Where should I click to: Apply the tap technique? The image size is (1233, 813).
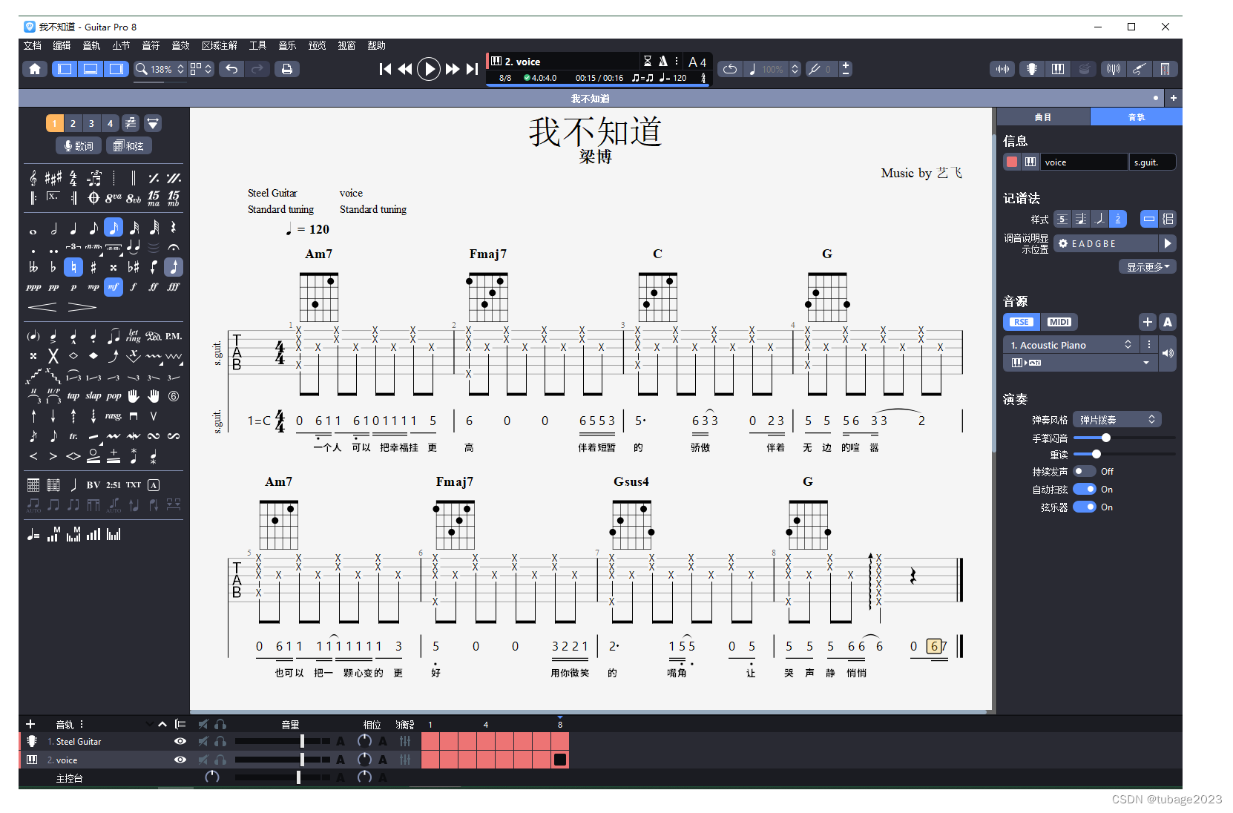coord(73,396)
